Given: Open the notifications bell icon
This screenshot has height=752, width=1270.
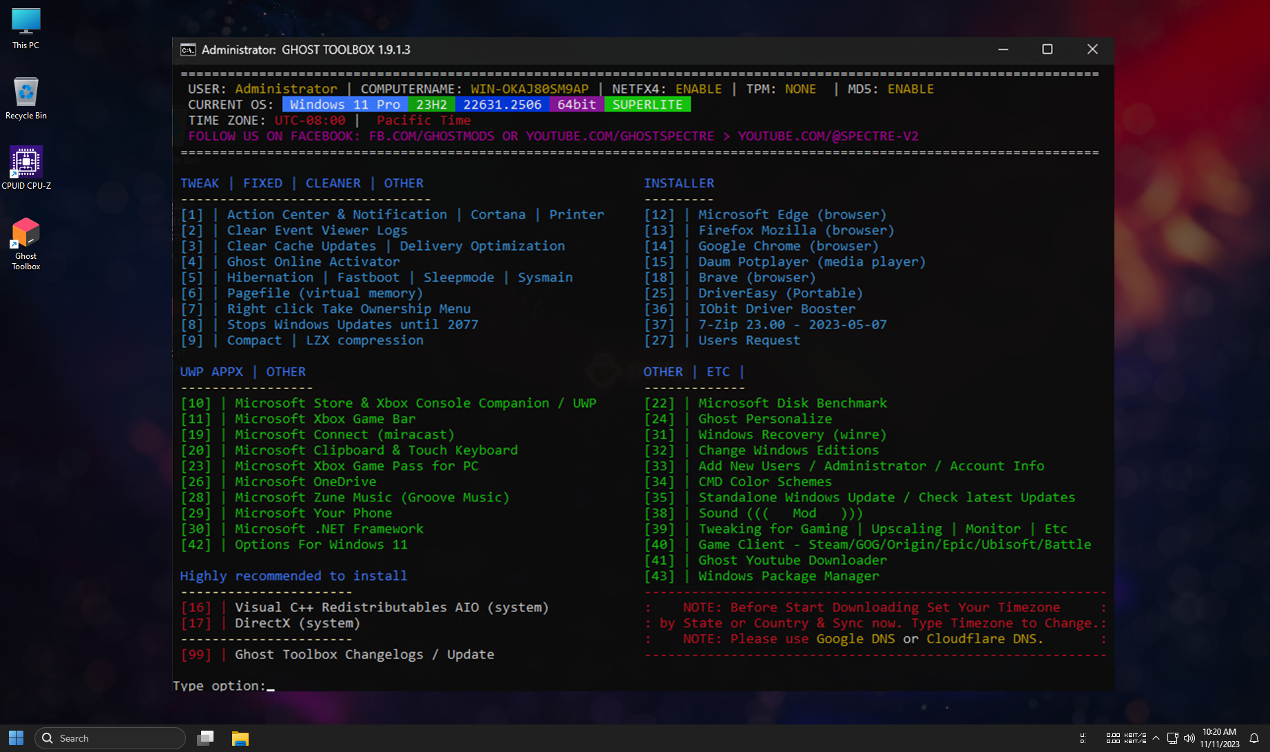Looking at the screenshot, I should tap(1254, 738).
